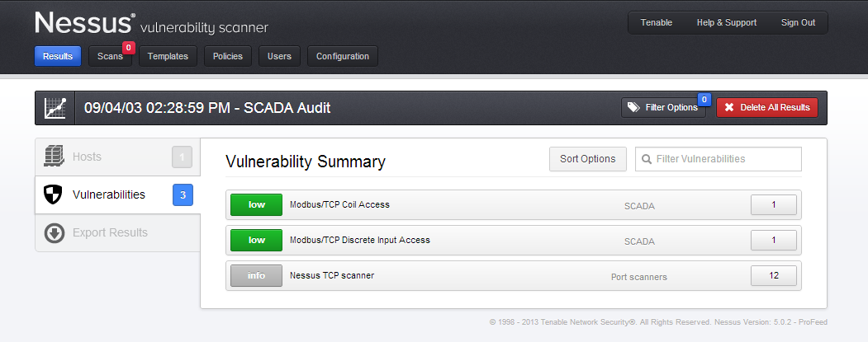Switch to the Policies tab
868x342 pixels.
[228, 56]
